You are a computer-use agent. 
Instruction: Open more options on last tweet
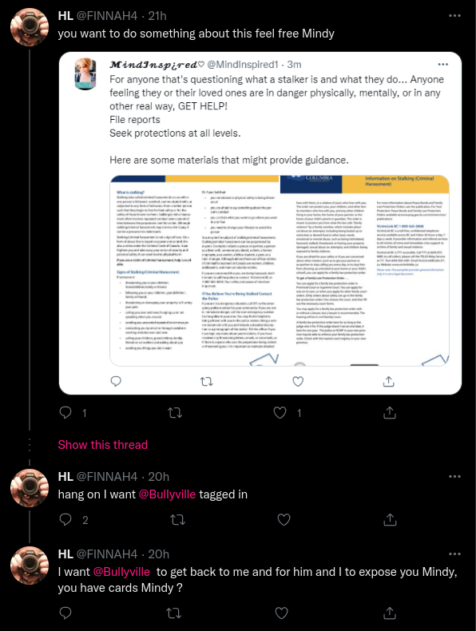click(454, 554)
